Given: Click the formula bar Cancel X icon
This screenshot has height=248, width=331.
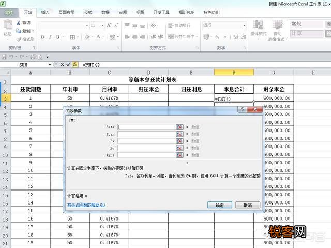Looking at the screenshot, I should click(62, 65).
